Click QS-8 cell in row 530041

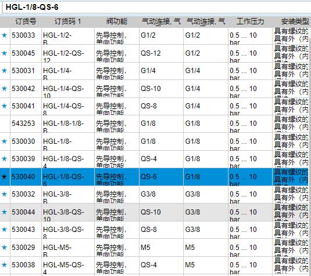click(x=149, y=106)
